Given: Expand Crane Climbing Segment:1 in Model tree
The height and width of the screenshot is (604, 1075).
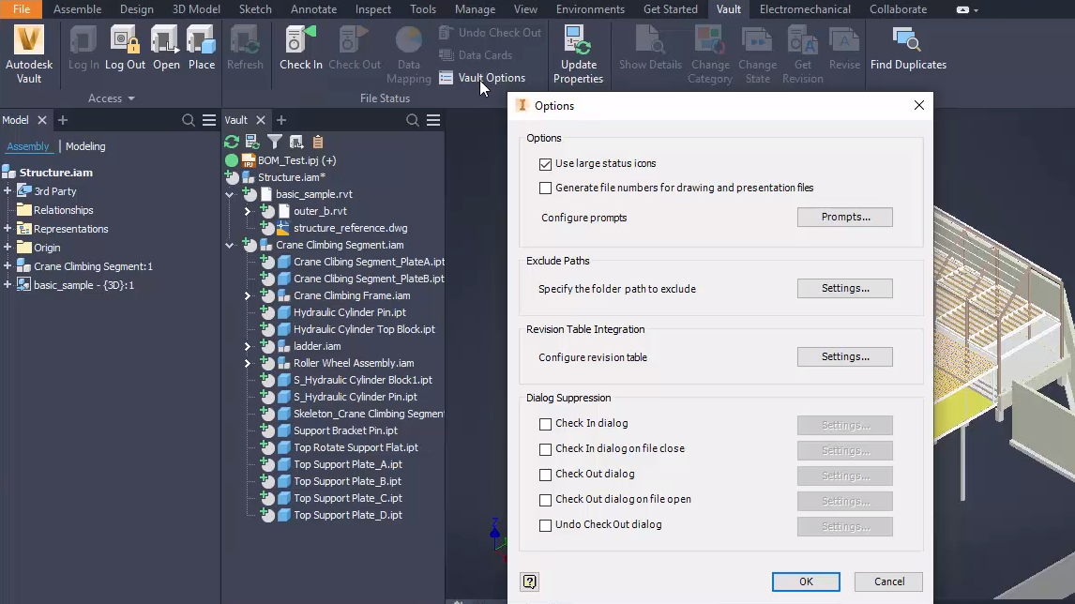Looking at the screenshot, I should [x=8, y=266].
